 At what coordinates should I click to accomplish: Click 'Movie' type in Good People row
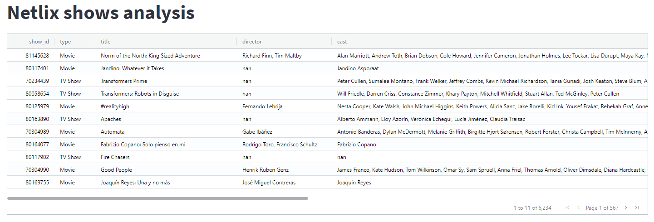(67, 170)
